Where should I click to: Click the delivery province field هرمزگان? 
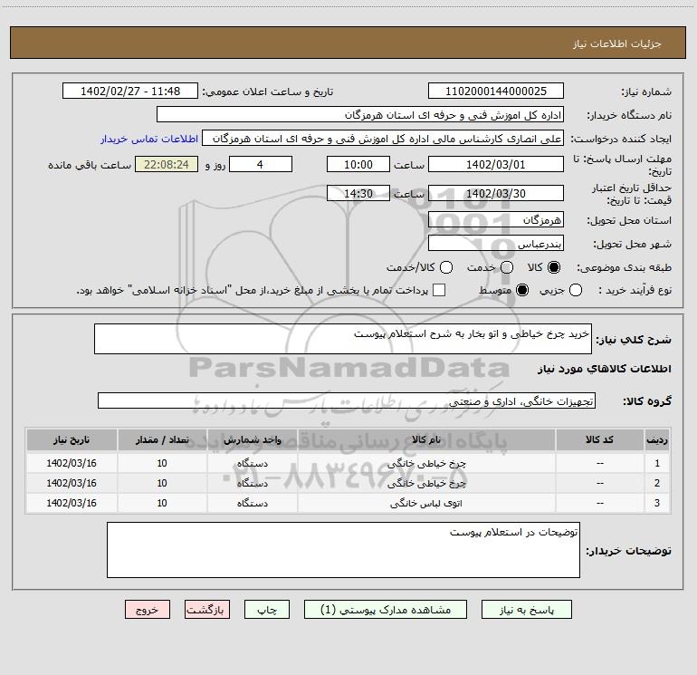click(x=496, y=219)
